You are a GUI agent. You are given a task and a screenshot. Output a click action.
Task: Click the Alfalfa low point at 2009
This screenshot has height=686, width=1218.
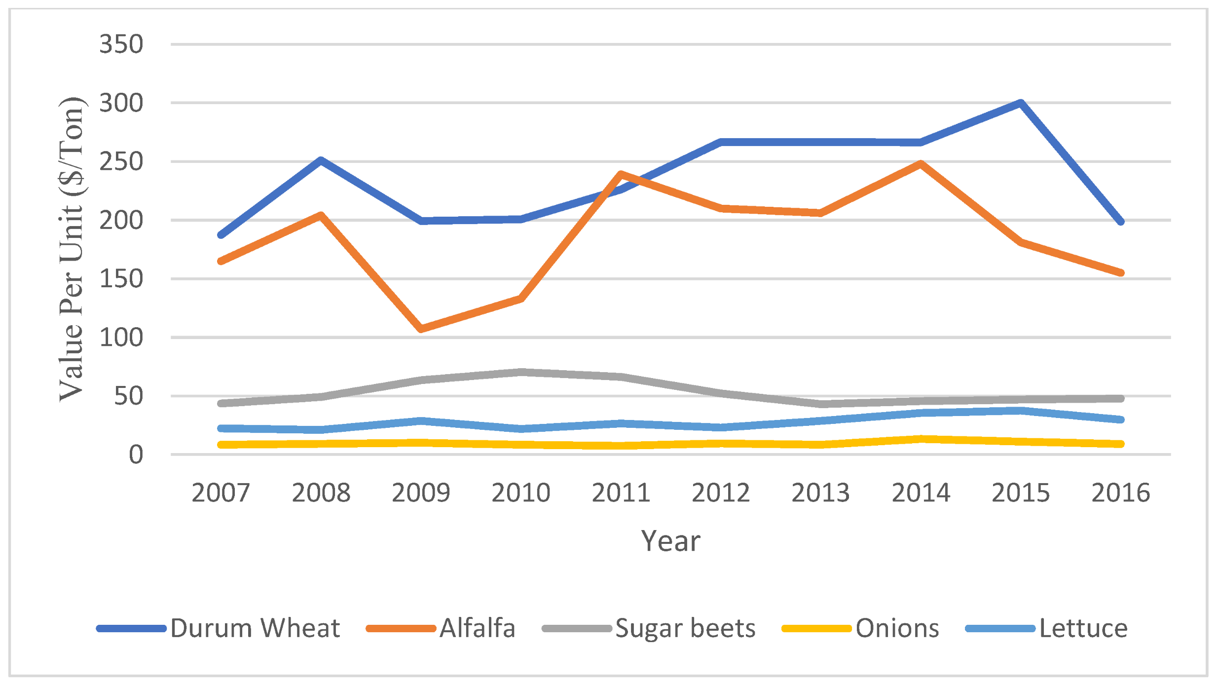coord(421,329)
